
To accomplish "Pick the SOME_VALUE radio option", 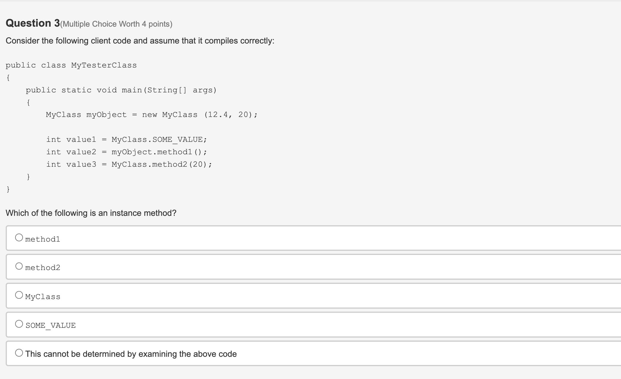I will click(x=19, y=324).
